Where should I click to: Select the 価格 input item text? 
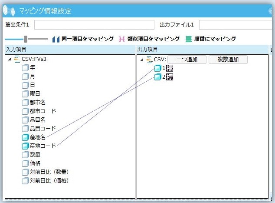(x=35, y=163)
